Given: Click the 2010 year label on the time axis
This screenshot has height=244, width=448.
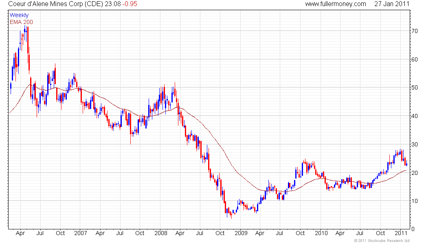Looking at the screenshot, I should [x=321, y=233].
